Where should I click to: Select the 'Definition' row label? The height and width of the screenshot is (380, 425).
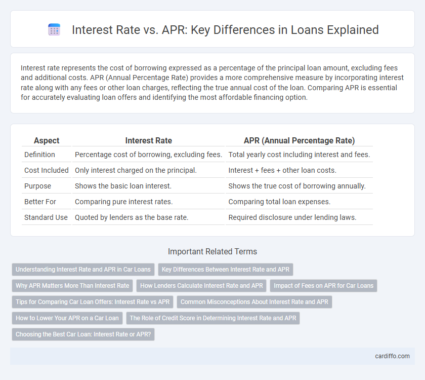tap(39, 155)
